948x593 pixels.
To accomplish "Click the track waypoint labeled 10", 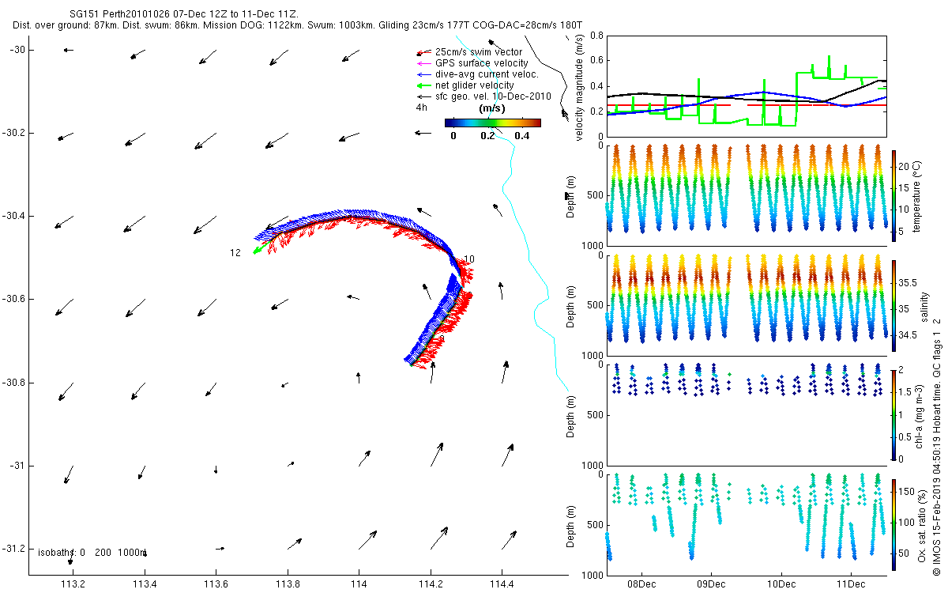I will point(468,259).
